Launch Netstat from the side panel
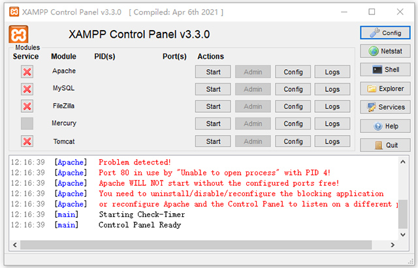The image size is (418, 268). coord(385,51)
